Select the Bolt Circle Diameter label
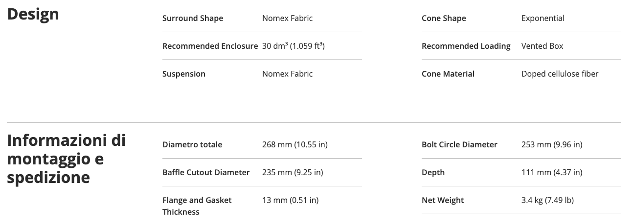Image resolution: width=633 pixels, height=221 pixels. click(459, 145)
